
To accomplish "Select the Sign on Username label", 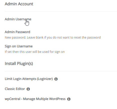I will 19,46.
